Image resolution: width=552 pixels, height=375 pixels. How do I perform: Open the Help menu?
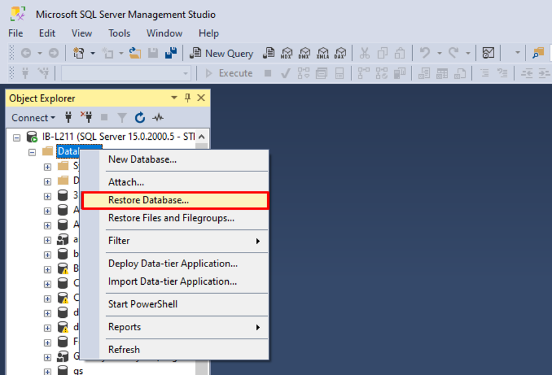click(x=208, y=33)
